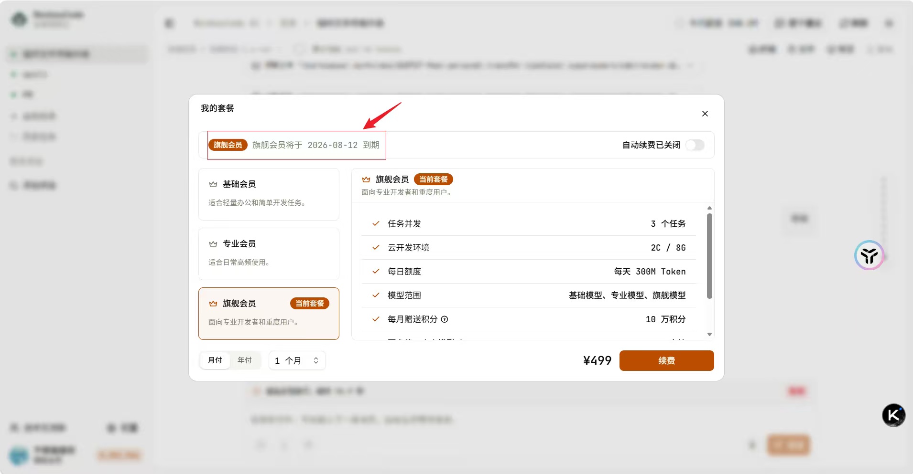Click the checkmark next to 任务并发
Screen dimensions: 913x474
[x=376, y=223]
